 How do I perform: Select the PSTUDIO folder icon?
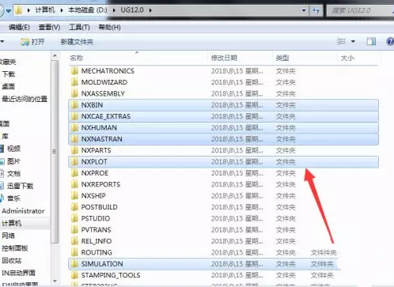[74, 218]
